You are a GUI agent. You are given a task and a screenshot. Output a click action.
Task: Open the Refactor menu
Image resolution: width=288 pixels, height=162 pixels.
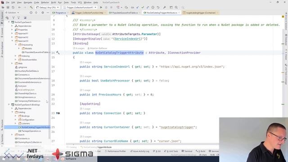coord(45,2)
